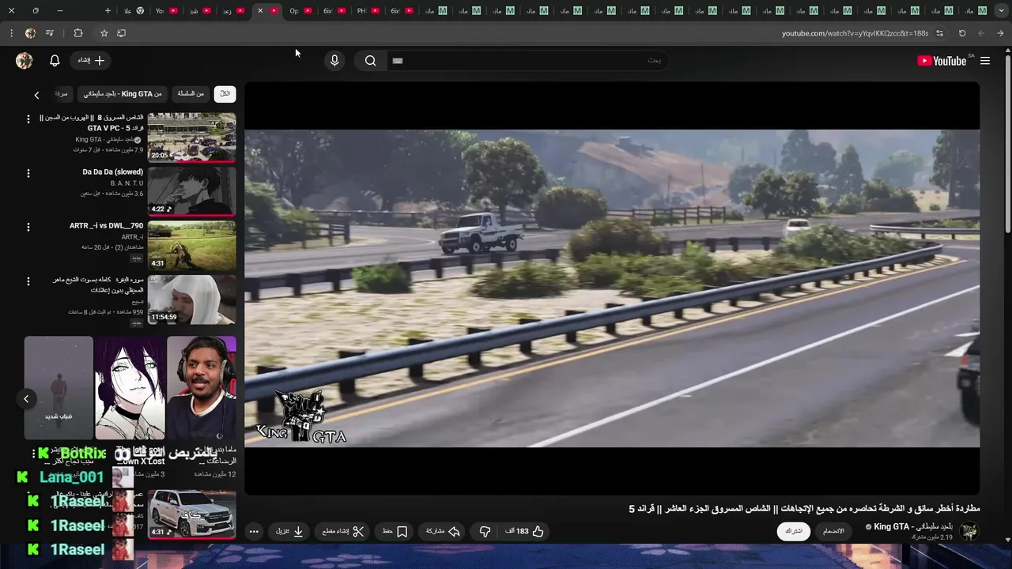This screenshot has width=1012, height=569.
Task: Reload the page with browser refresh
Action: click(x=962, y=33)
